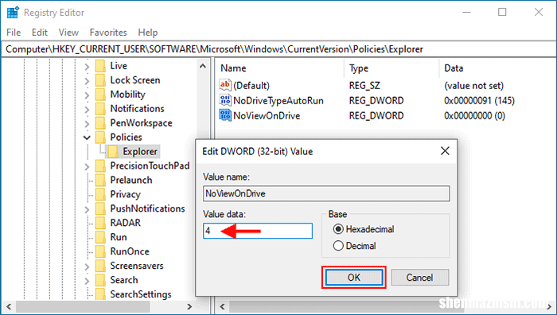Select the NoDriveTypeAutoRun value name
The height and width of the screenshot is (315, 557).
click(278, 100)
